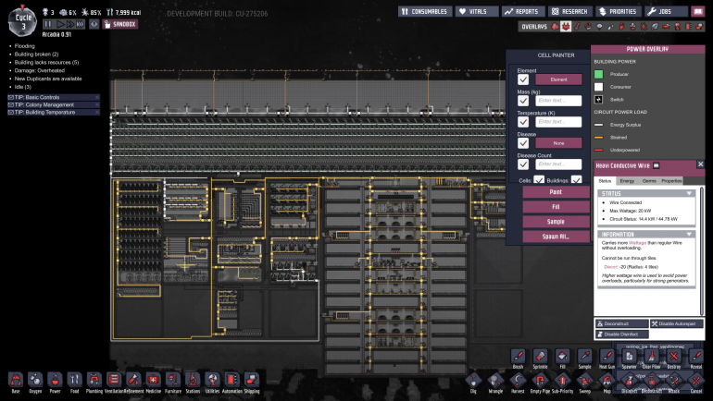Uncheck the Temperature (K) checkbox
Image resolution: width=713 pixels, height=401 pixels.
coord(524,122)
